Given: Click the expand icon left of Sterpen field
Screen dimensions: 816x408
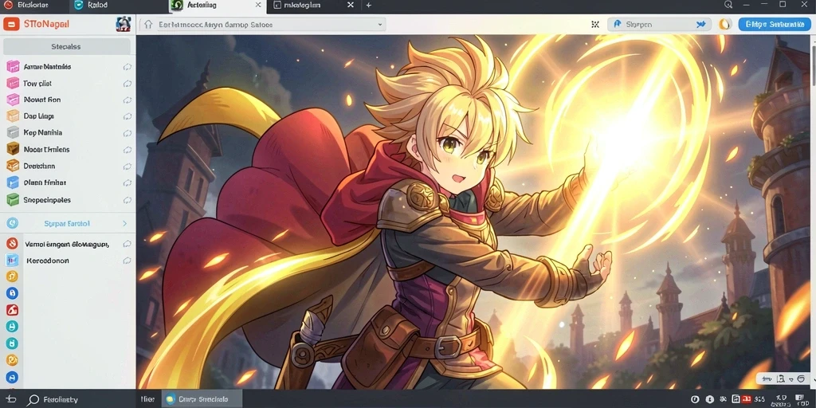Looking at the screenshot, I should (595, 24).
